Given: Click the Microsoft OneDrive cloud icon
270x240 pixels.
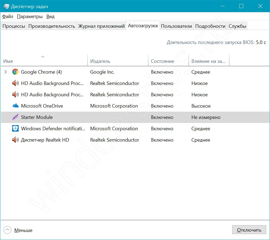Looking at the screenshot, I should click(x=15, y=106).
